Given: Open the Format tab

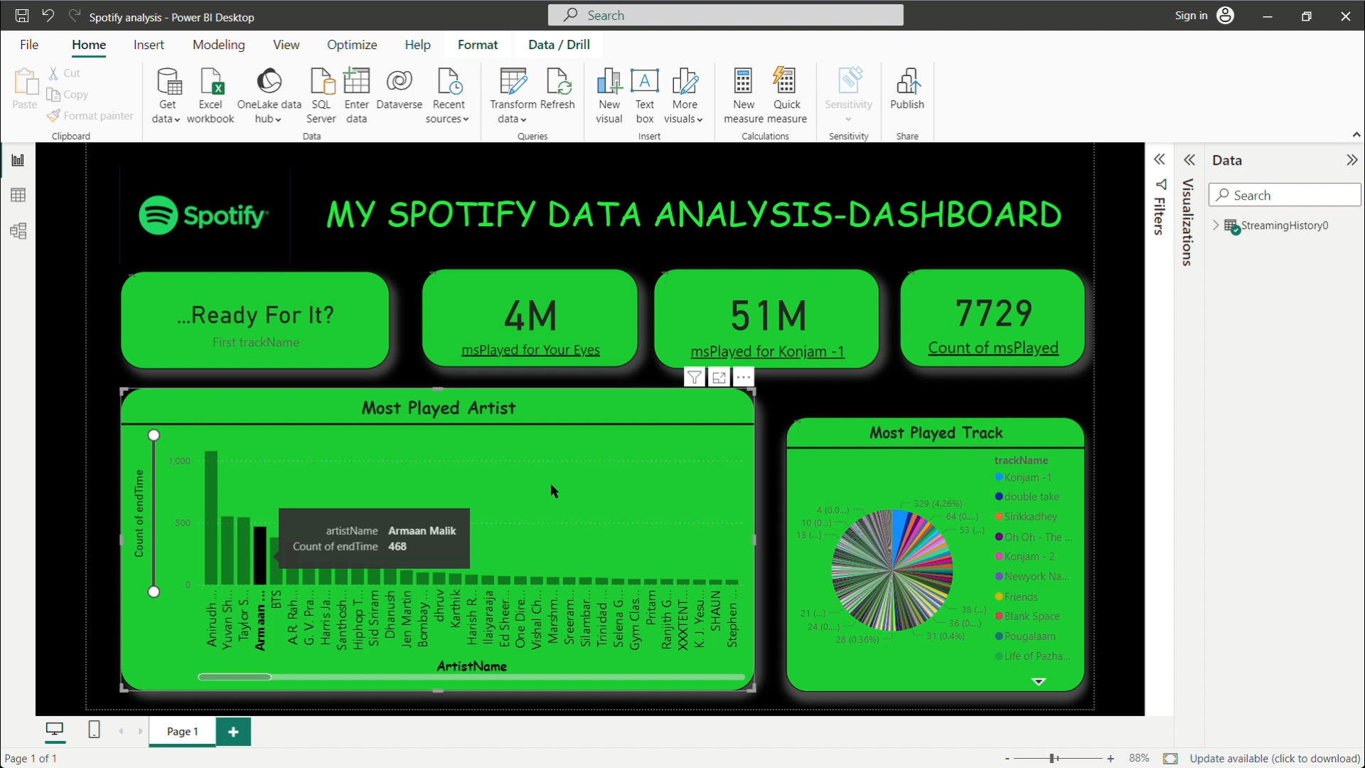Looking at the screenshot, I should tap(478, 45).
